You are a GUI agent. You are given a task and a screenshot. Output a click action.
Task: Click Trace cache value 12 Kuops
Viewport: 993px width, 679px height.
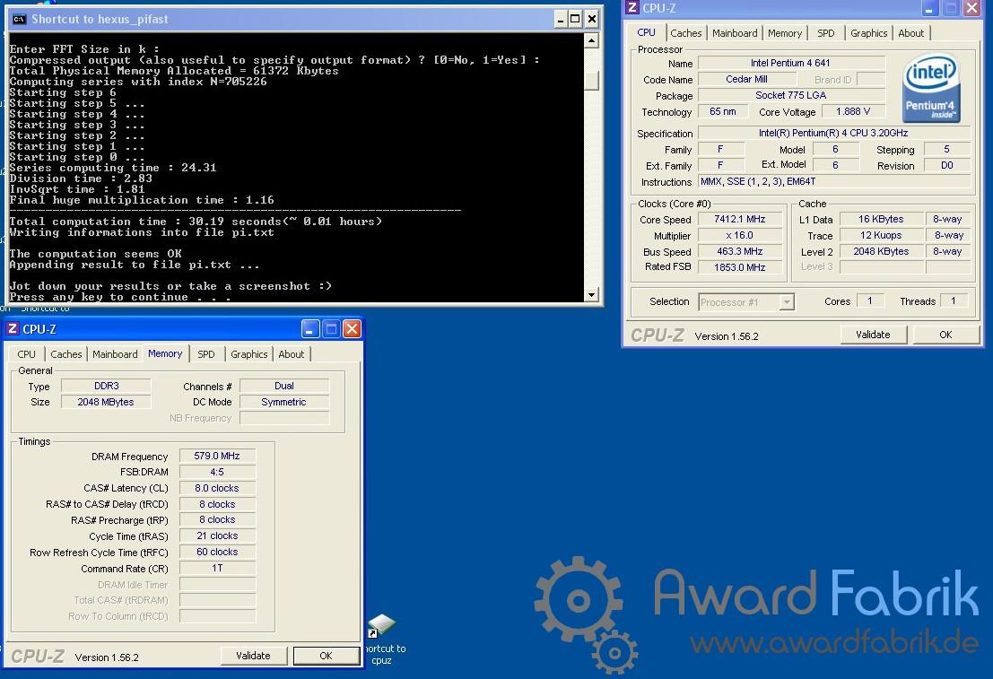tap(881, 235)
